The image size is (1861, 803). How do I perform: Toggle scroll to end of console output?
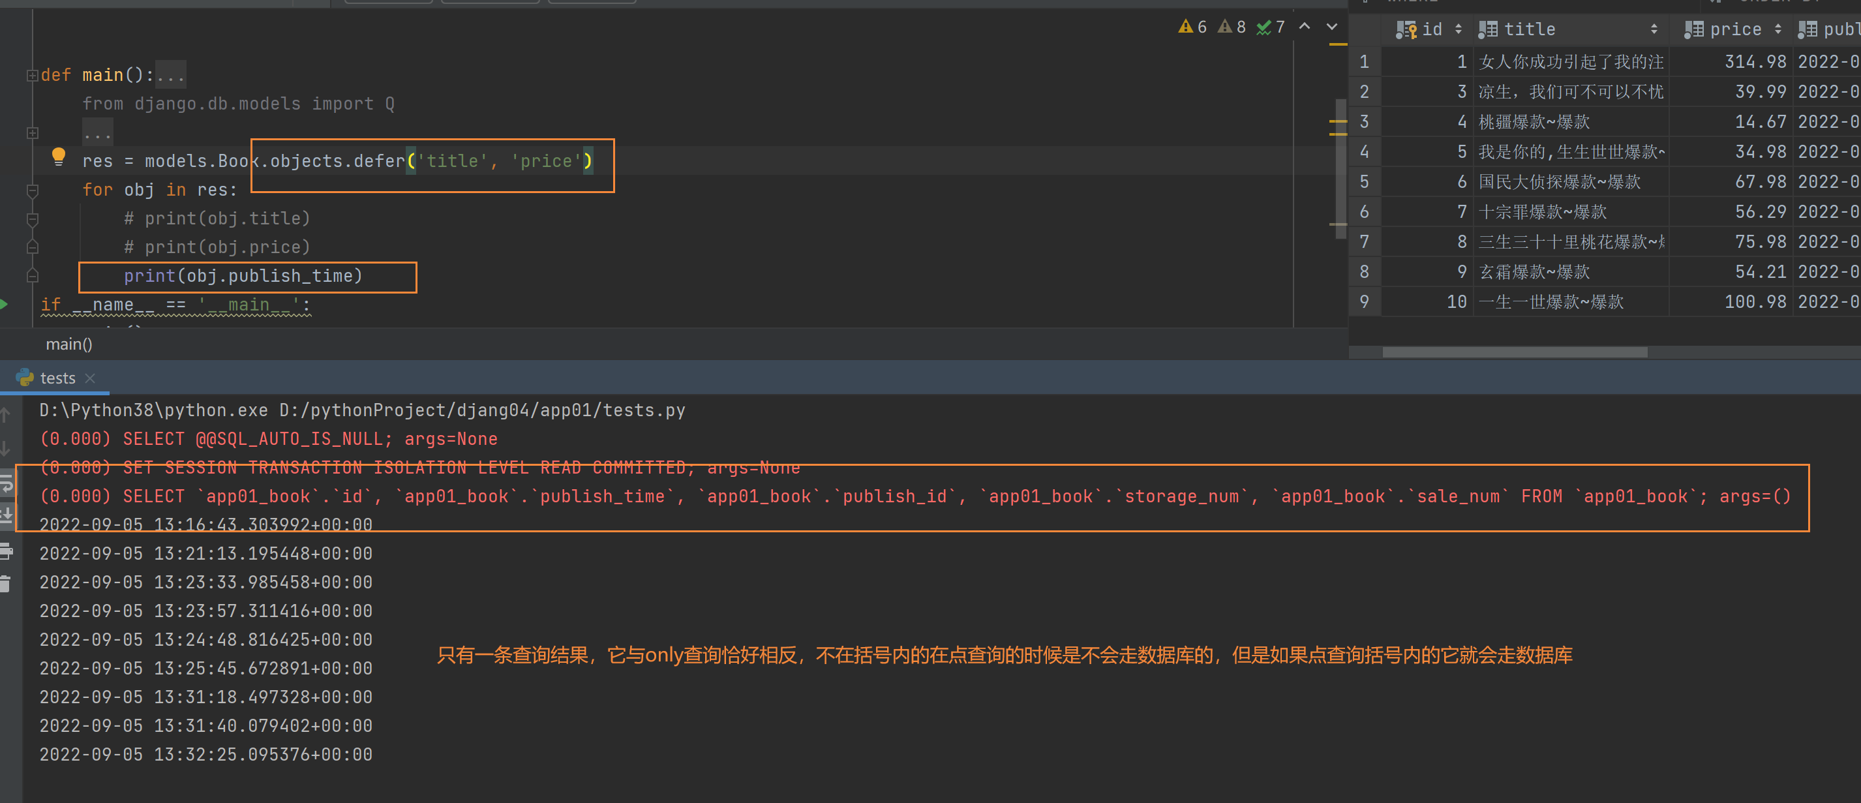pos(6,516)
